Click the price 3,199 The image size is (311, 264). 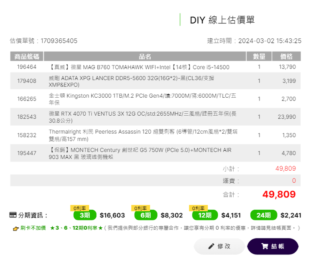click(x=289, y=81)
